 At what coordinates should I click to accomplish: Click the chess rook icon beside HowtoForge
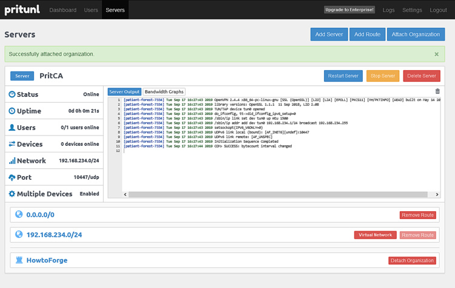pyautogui.click(x=18, y=260)
